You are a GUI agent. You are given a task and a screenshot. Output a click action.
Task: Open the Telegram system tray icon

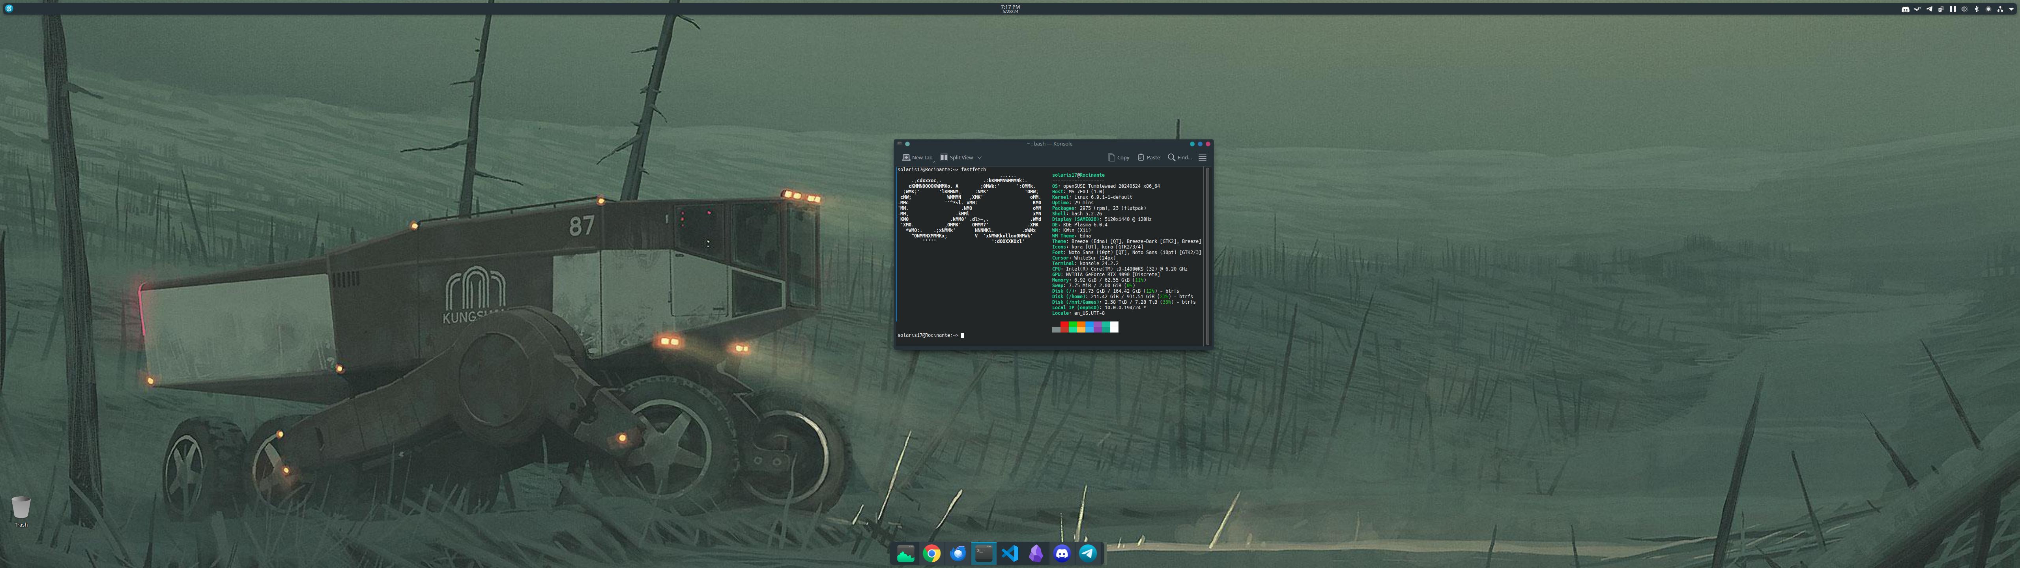(x=1930, y=9)
